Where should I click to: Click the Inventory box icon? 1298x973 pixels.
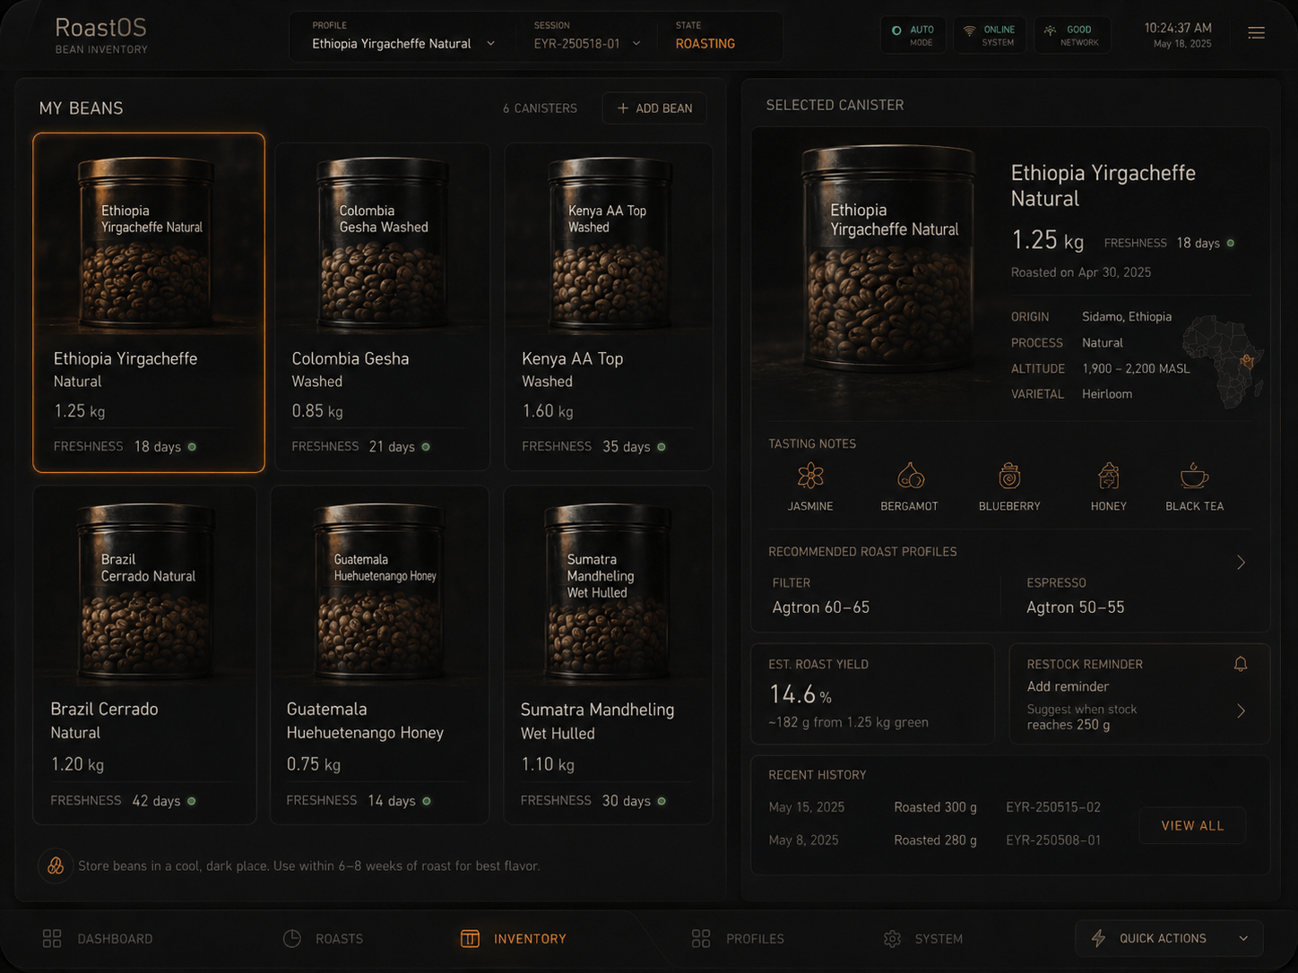[470, 938]
